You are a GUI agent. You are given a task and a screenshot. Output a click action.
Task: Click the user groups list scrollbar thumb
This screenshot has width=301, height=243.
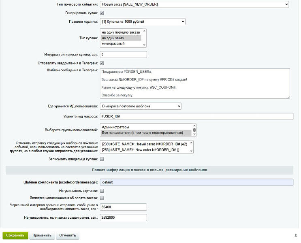pyautogui.click(x=194, y=130)
